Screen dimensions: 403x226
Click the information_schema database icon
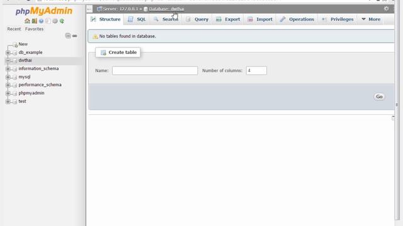point(14,69)
